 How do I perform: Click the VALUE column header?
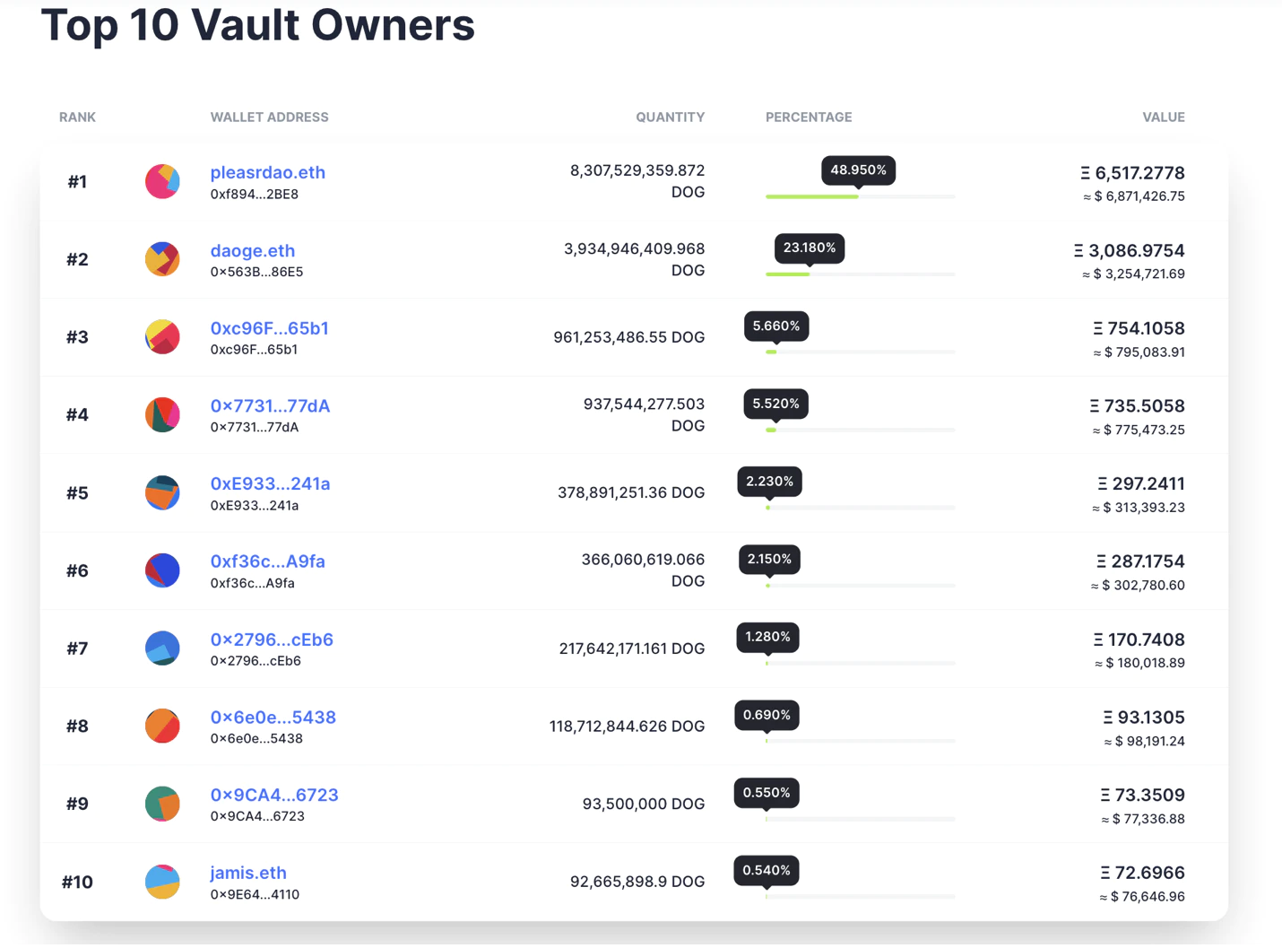(1163, 117)
